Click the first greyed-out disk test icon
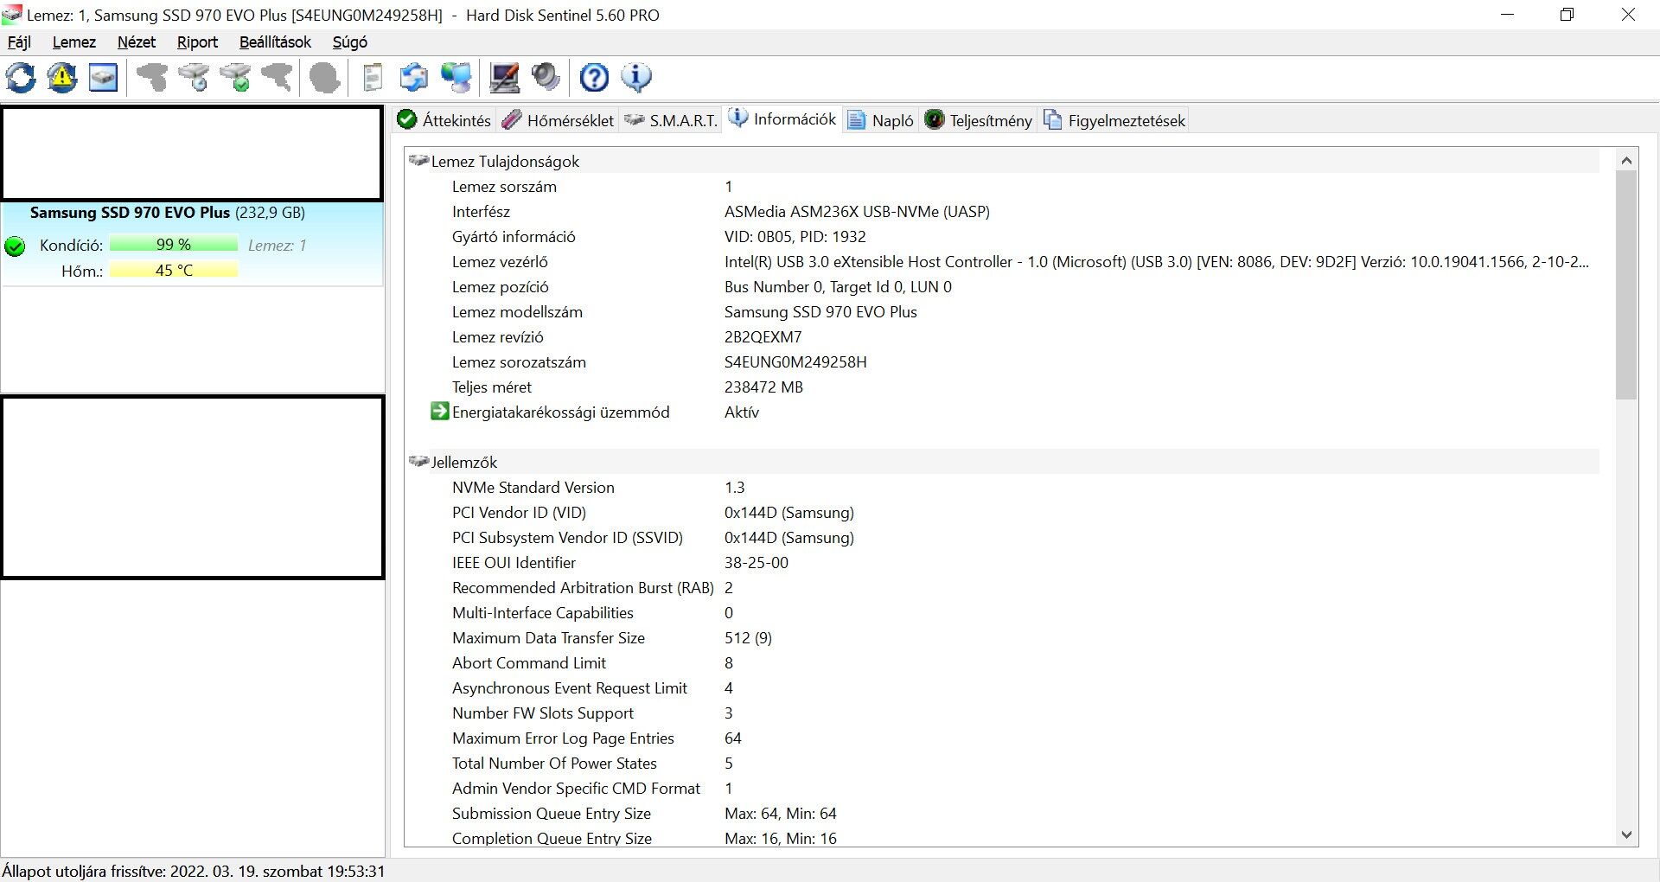Screen dimensions: 1660x882 pyautogui.click(x=152, y=78)
